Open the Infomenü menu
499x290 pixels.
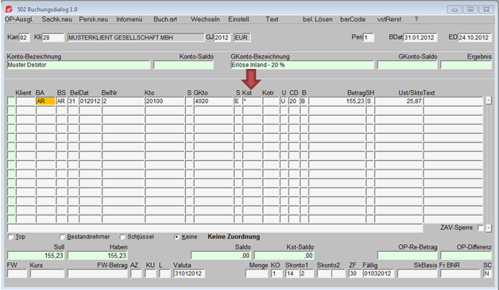tap(130, 19)
